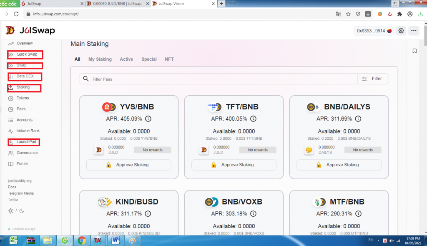Click the browser bookmark star icon
The width and height of the screenshot is (427, 247).
(348, 14)
